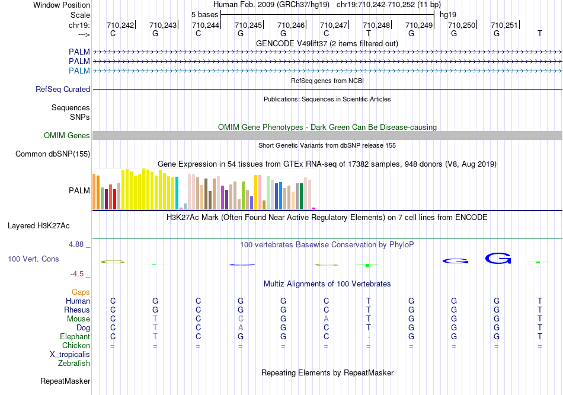The height and width of the screenshot is (395, 563).
Task: Click the Sequences track label
Action: (71, 107)
